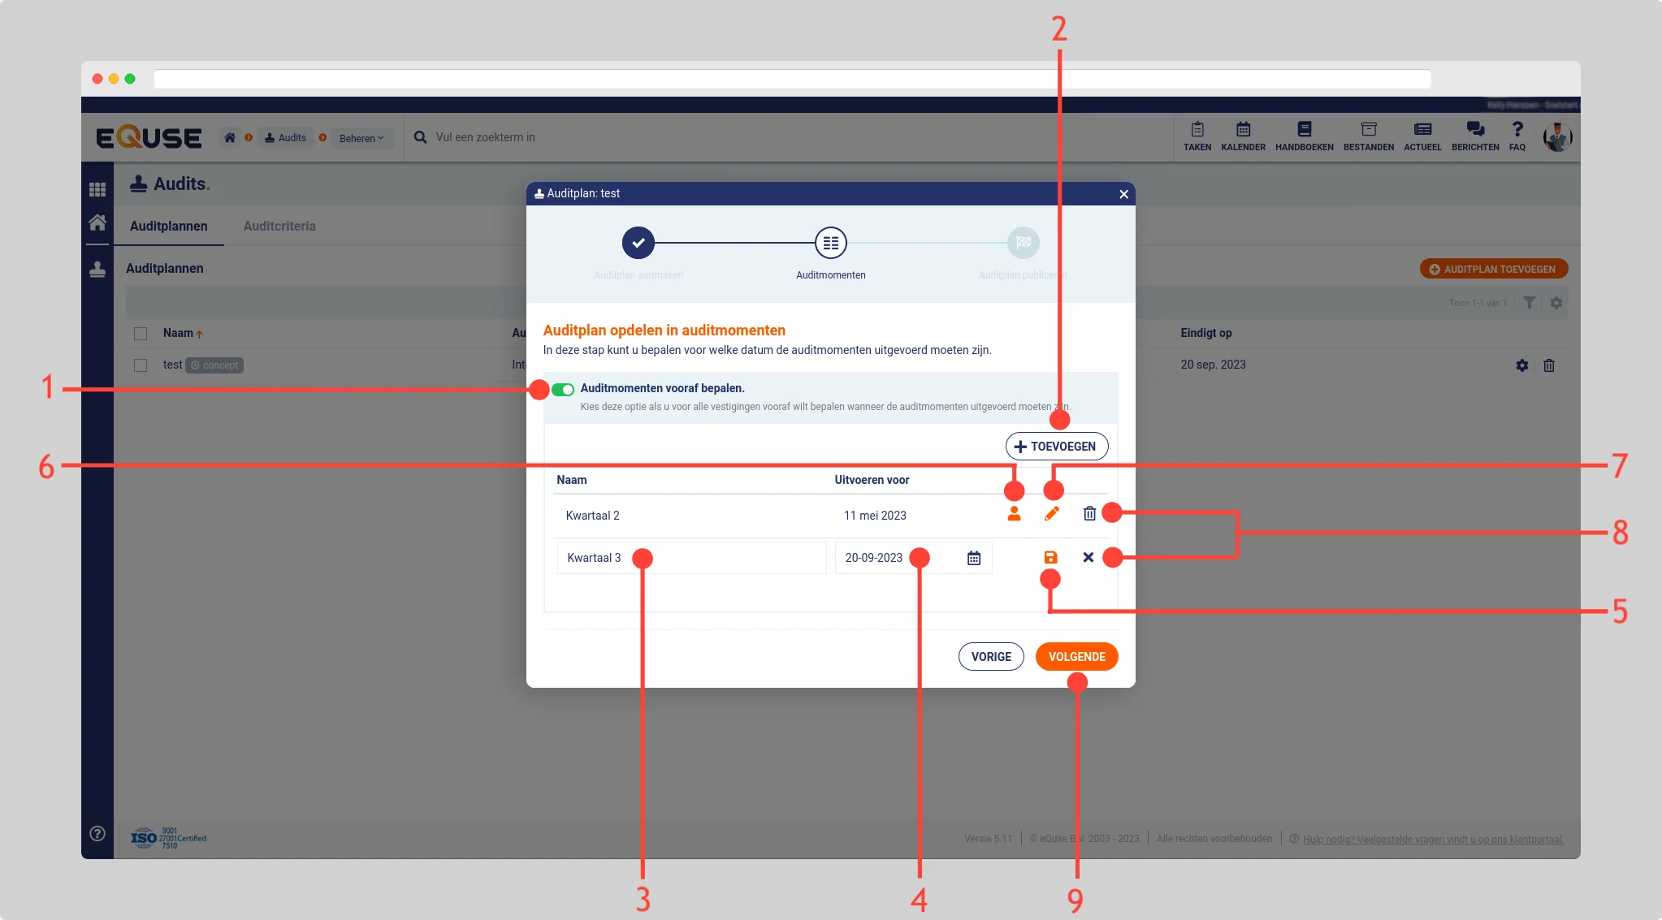The image size is (1662, 920).
Task: Open the Bestanden icon
Action: pos(1368,136)
